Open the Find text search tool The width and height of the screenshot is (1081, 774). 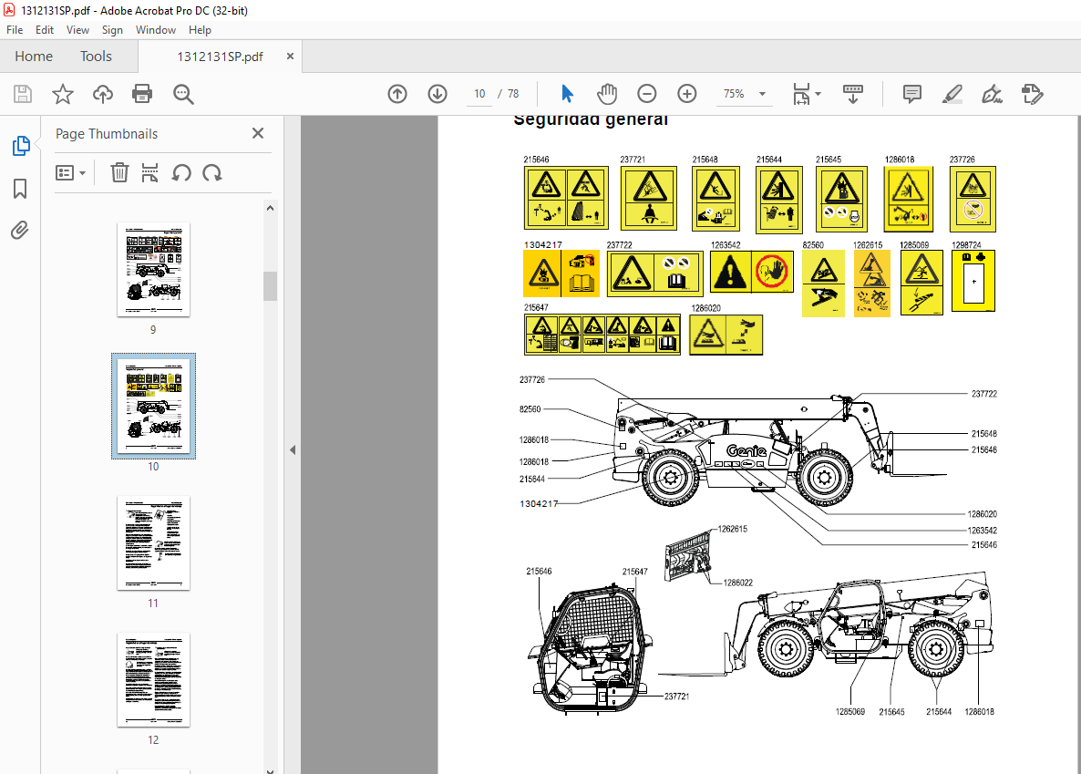(183, 94)
